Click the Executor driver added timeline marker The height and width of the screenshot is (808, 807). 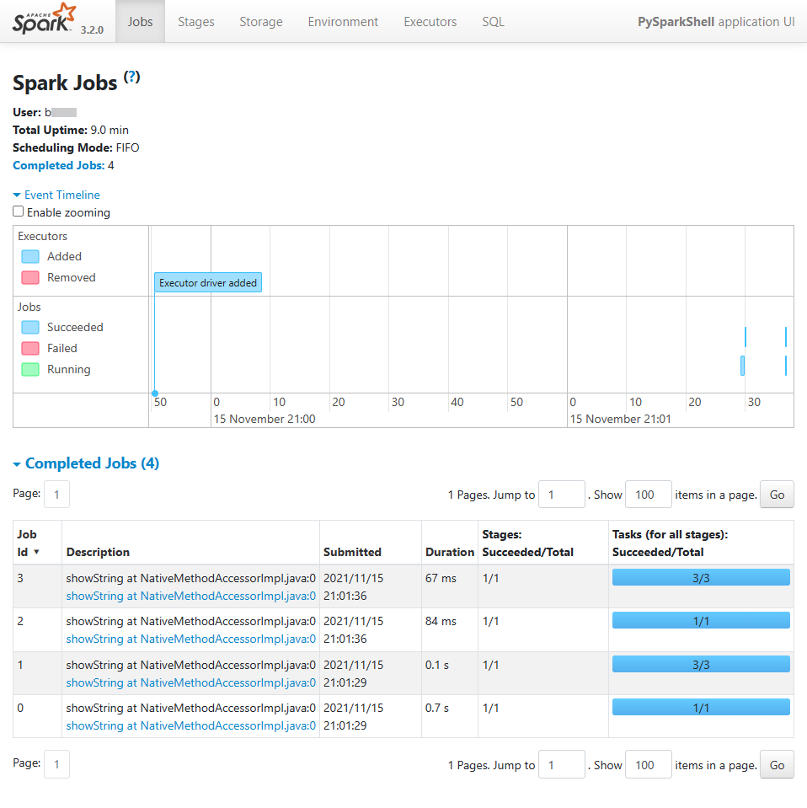[208, 282]
